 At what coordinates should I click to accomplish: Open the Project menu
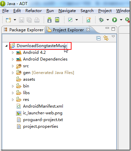[x=105, y=11]
